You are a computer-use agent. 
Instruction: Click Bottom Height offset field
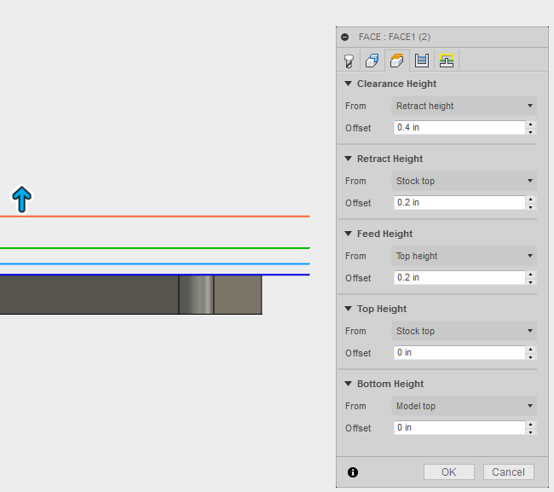459,428
